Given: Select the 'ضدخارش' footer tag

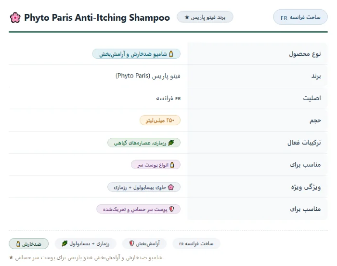Looking at the screenshot, I should coord(28,244).
